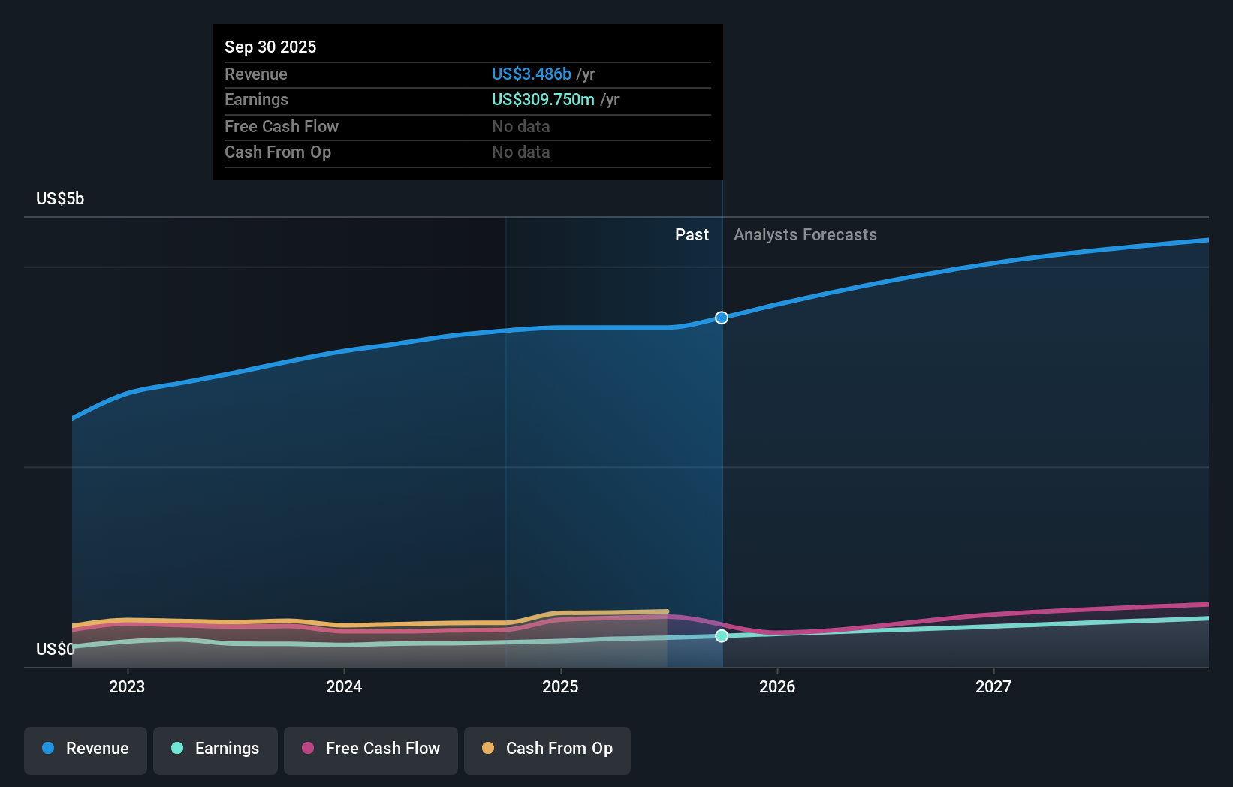Select the Analysts Forecasts section label
This screenshot has width=1233, height=787.
point(805,234)
